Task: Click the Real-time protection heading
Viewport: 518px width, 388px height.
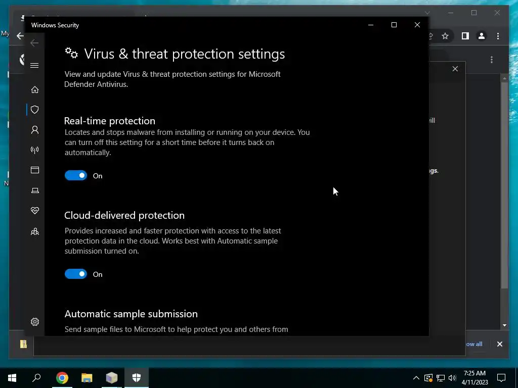Action: point(110,121)
